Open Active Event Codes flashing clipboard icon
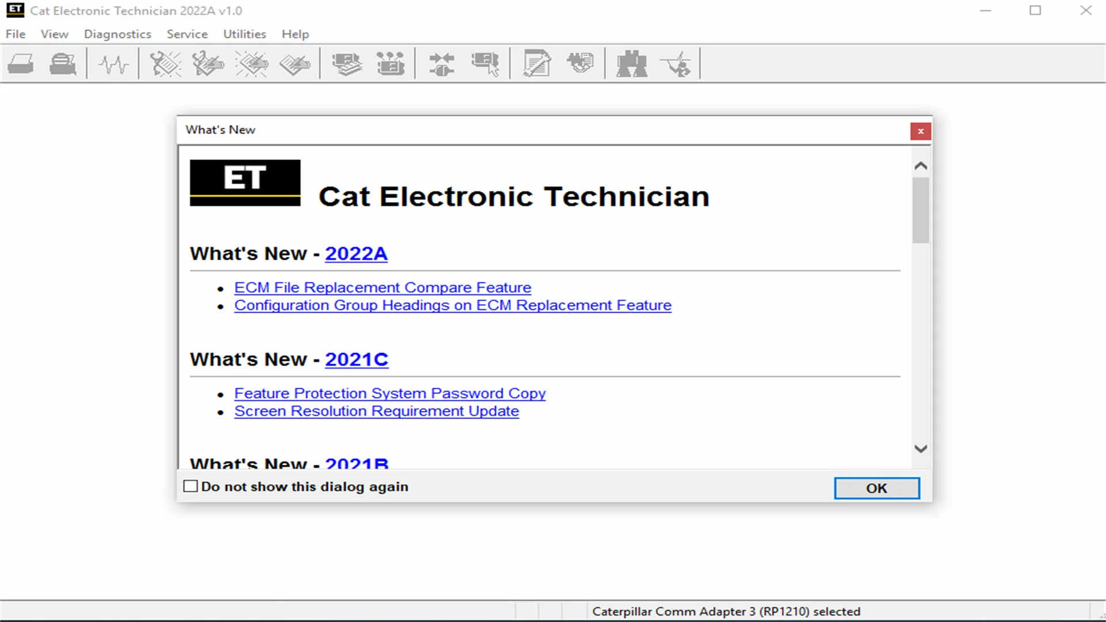 (x=252, y=64)
